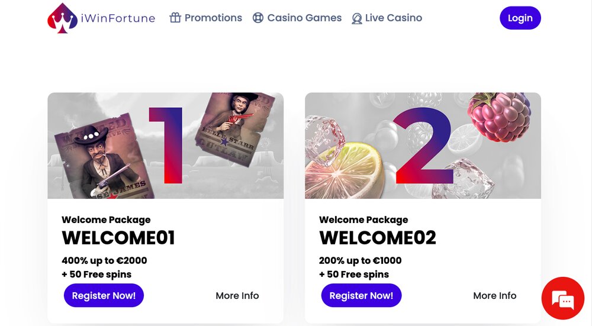Click the webcam icon beside Live Casino

(356, 18)
